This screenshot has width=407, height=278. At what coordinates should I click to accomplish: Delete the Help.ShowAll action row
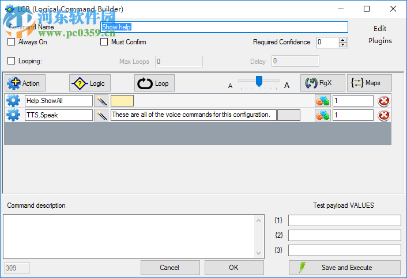(383, 101)
